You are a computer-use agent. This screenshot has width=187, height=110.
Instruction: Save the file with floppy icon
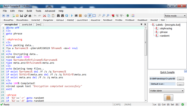[x=21, y=16]
